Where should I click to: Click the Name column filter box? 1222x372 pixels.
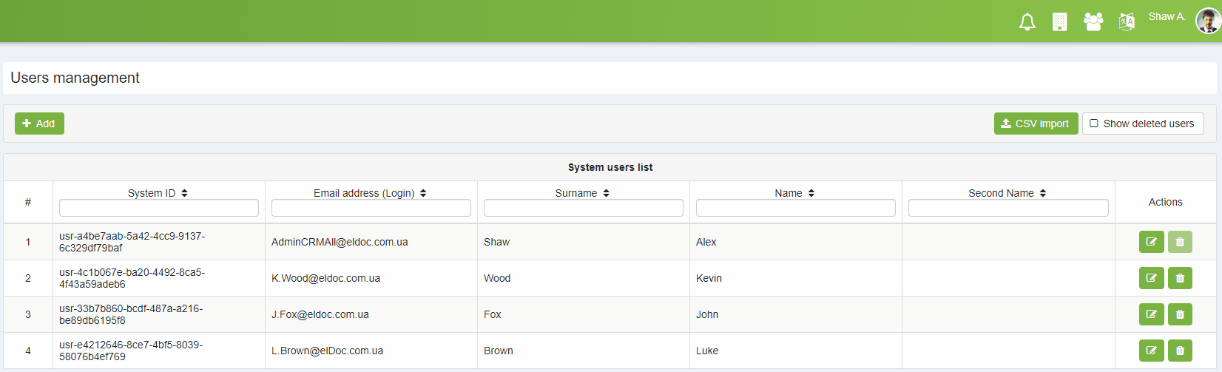point(795,208)
